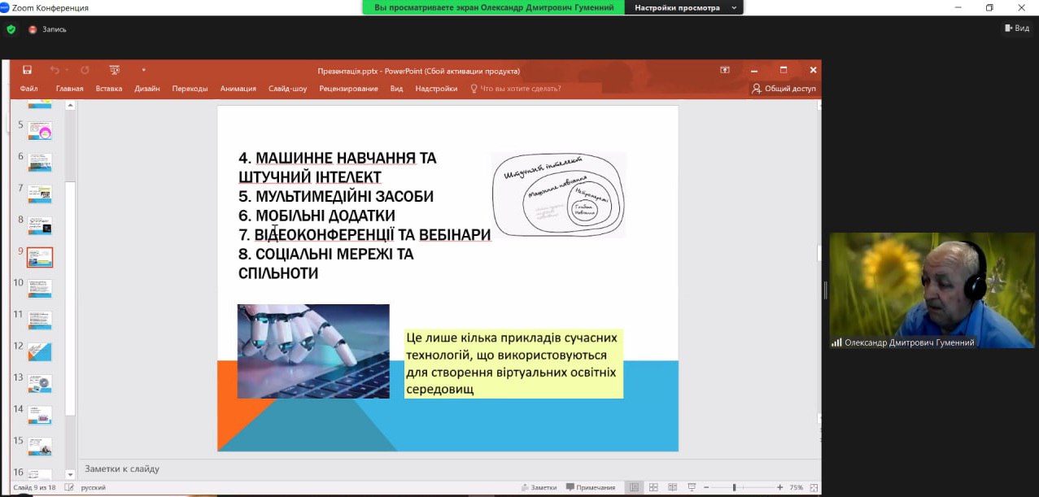1039x497 pixels.
Task: Open the Вставка ribbon tab
Action: coord(109,89)
